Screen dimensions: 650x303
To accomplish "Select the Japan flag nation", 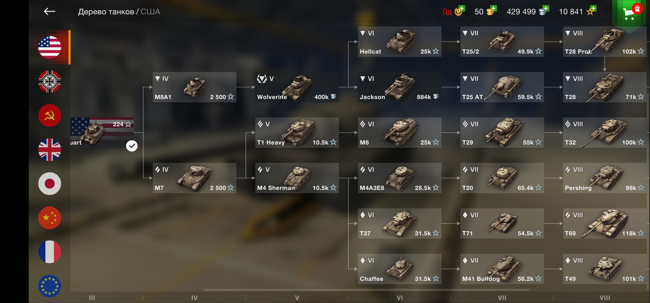I will coord(50,184).
